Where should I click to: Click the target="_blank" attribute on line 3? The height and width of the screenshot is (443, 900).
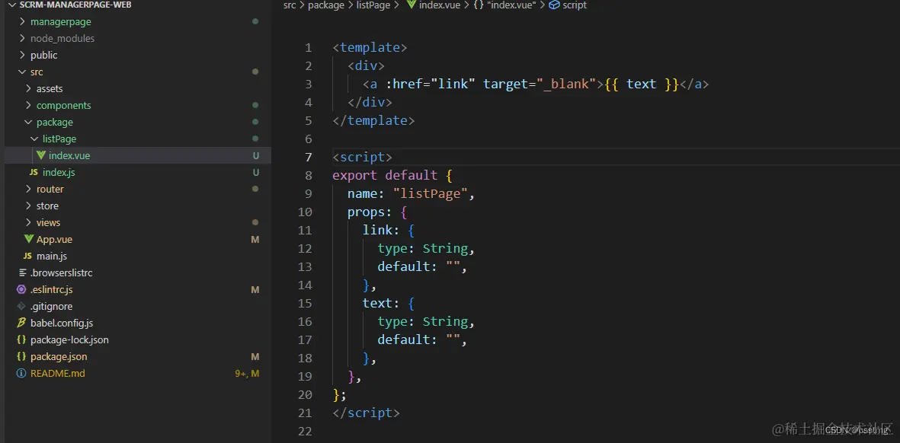[543, 84]
